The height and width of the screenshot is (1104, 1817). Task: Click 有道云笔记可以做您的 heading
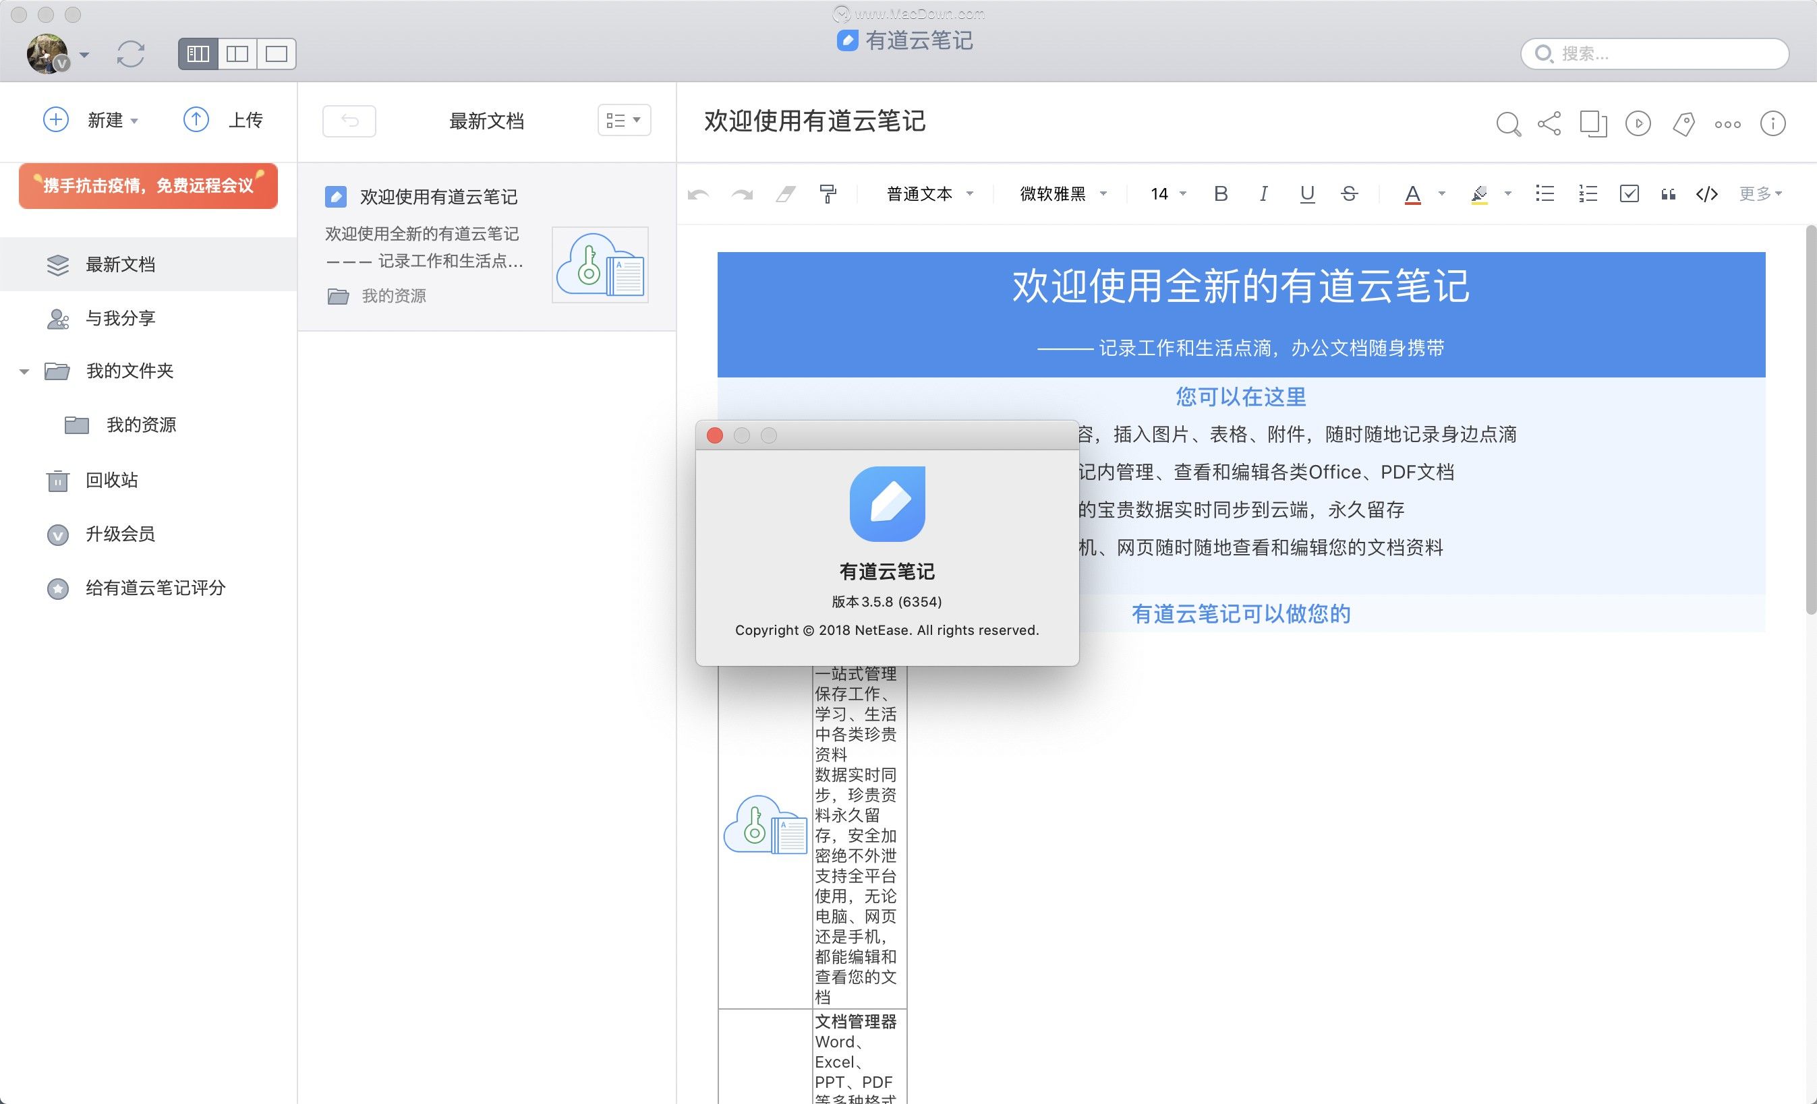[1241, 614]
